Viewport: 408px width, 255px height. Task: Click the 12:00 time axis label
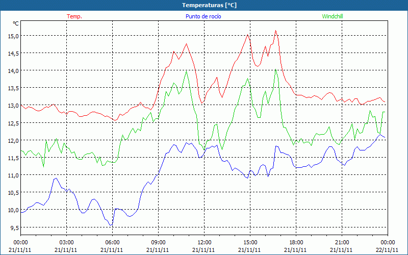205,243
